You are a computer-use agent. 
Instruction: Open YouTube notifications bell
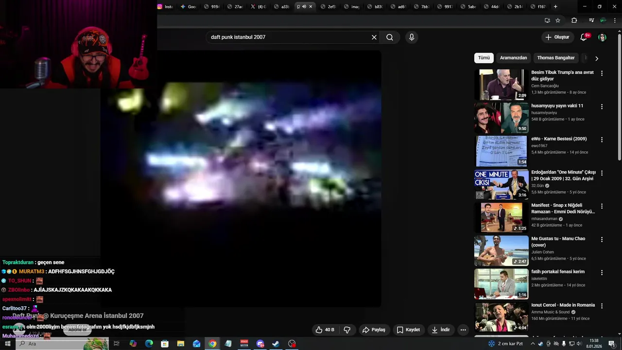(x=584, y=37)
